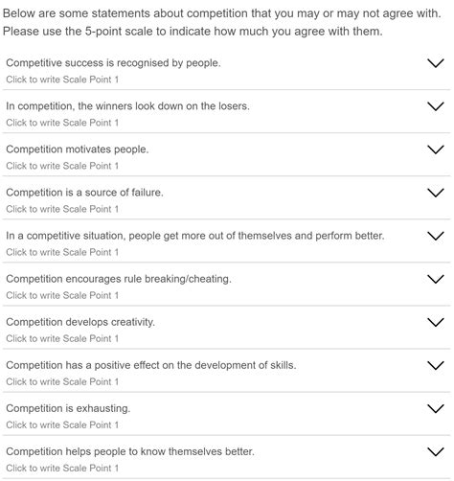Image resolution: width=454 pixels, height=481 pixels.
Task: Open chevron for 'helps people to know themselves better'
Action: (x=436, y=451)
